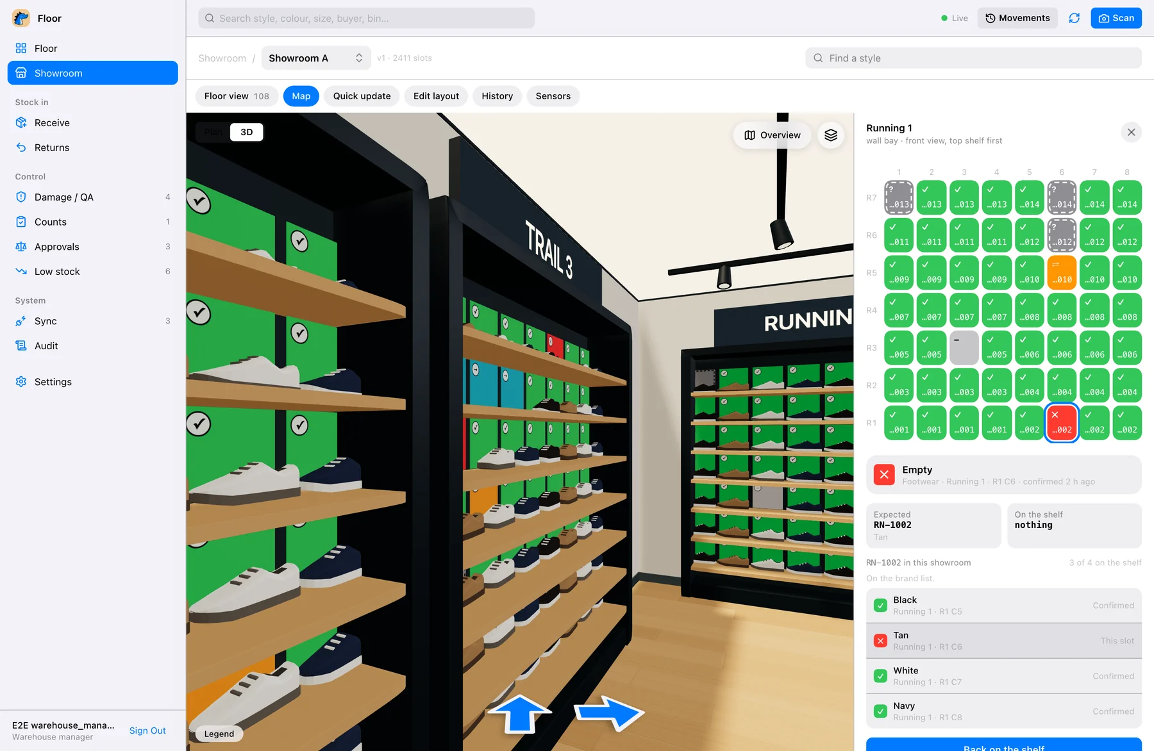Select the Navy R1 C8 row

[1004, 711]
